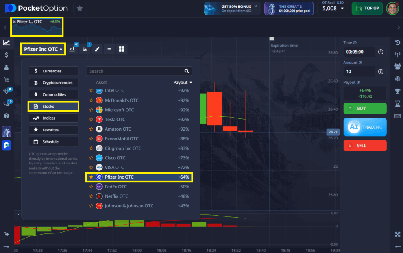The image size is (403, 253).
Task: Select the drawing brush tool
Action: click(97, 49)
